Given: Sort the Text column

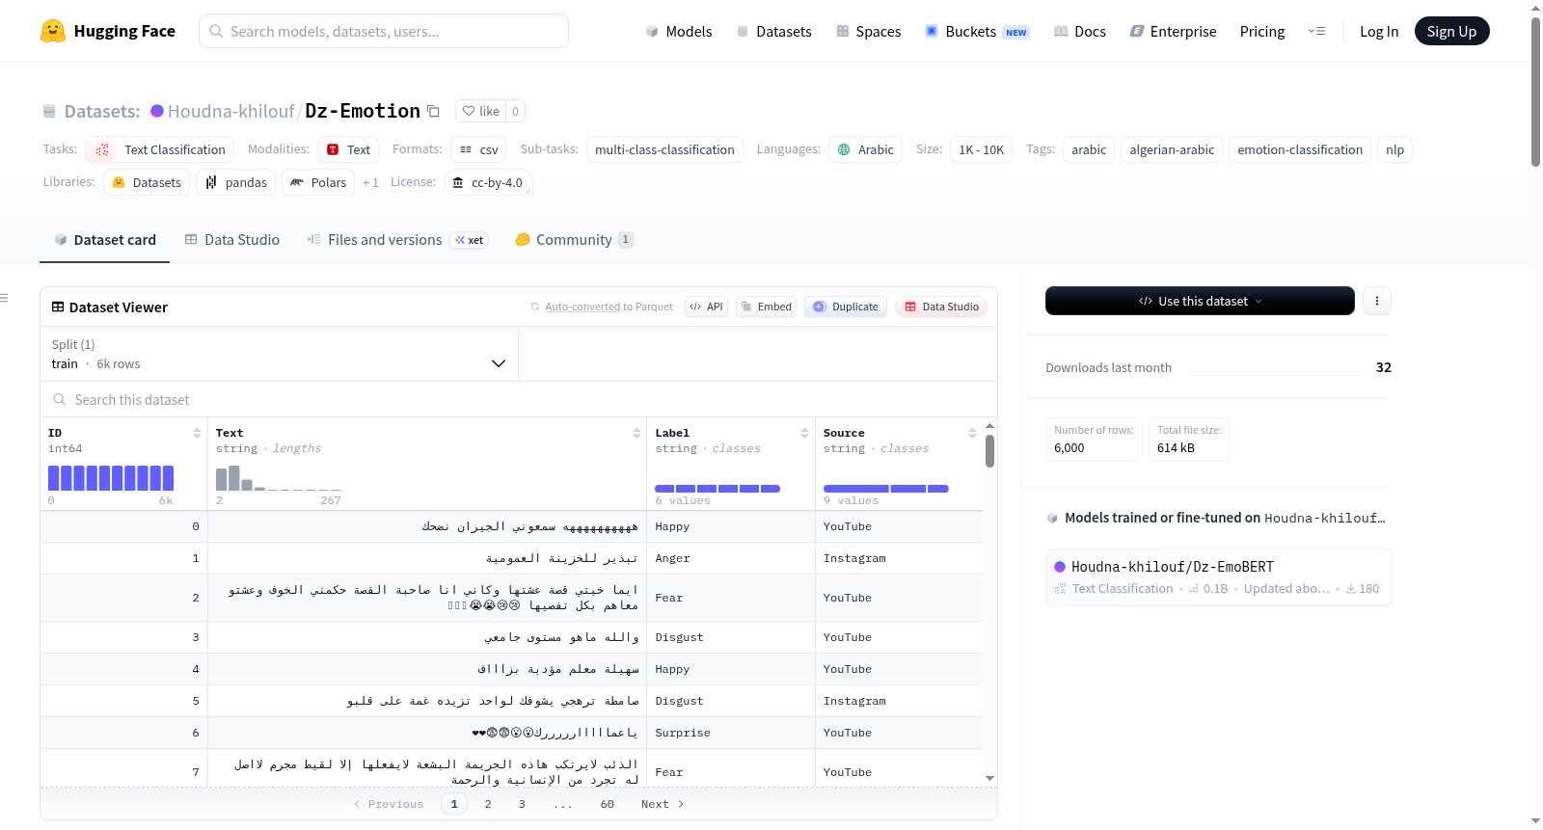Looking at the screenshot, I should tap(636, 433).
